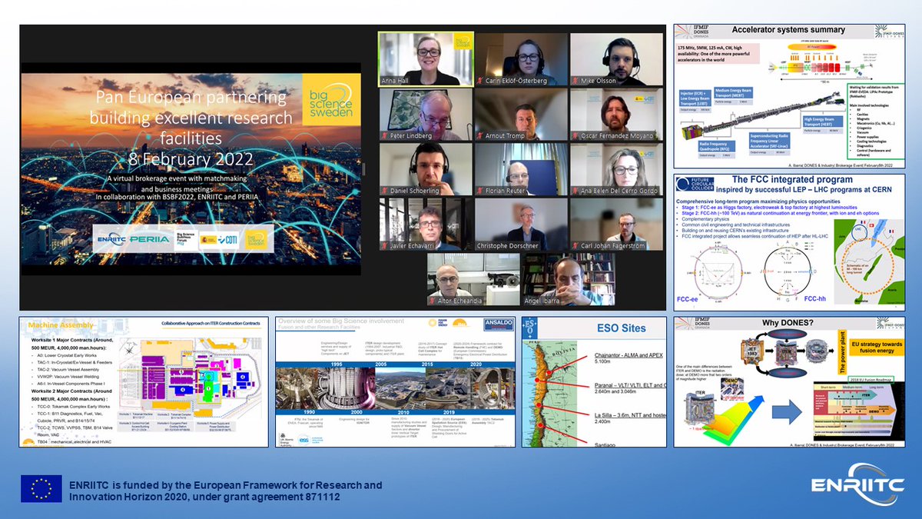Select Peter Lindberg's video tile
The width and height of the screenshot is (922, 519).
tap(425, 115)
